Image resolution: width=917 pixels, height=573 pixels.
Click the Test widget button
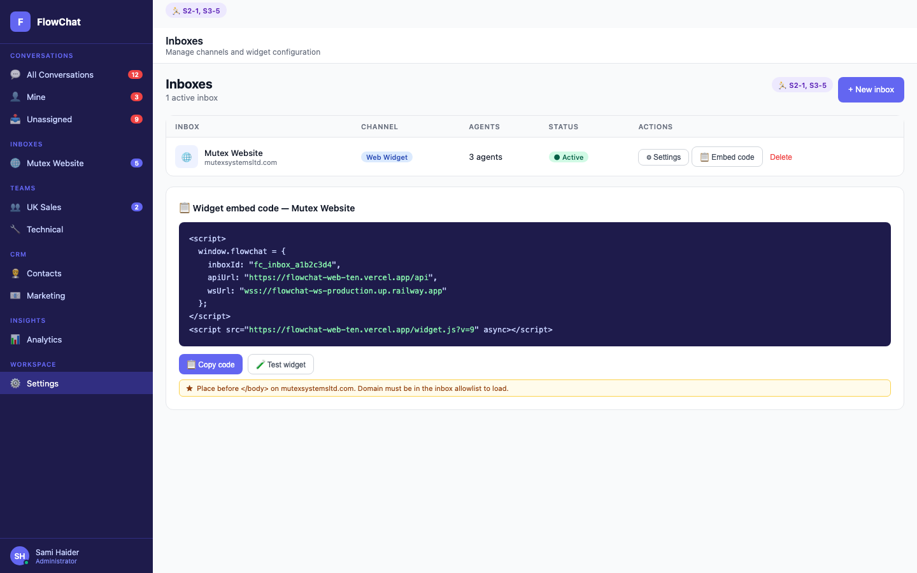click(281, 364)
